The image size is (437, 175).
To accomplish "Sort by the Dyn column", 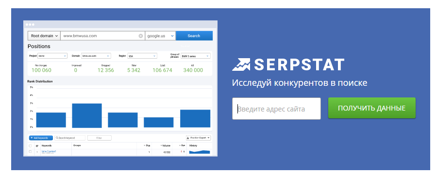I will 182,145.
